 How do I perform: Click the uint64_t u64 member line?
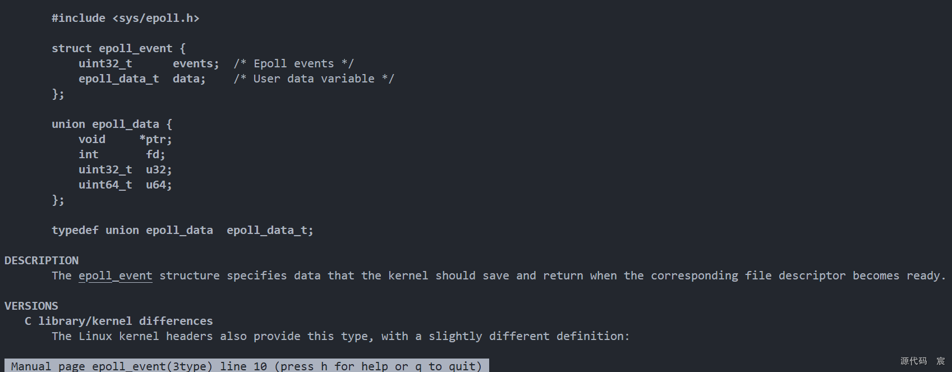pyautogui.click(x=126, y=185)
